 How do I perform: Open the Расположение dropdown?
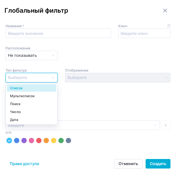31,55
